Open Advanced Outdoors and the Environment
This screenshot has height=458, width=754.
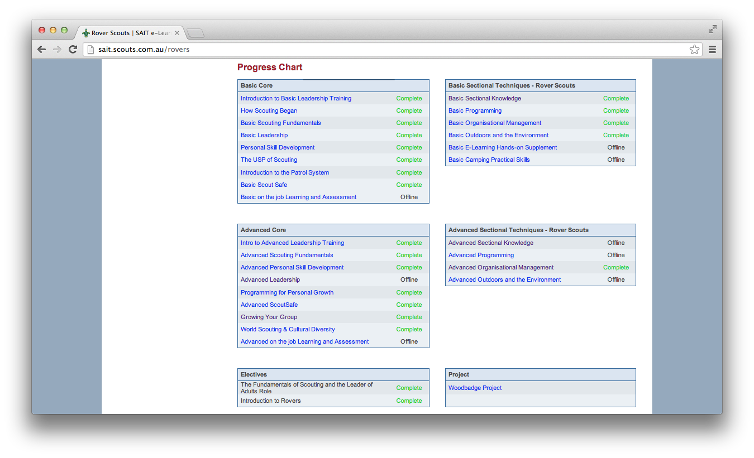coord(504,279)
